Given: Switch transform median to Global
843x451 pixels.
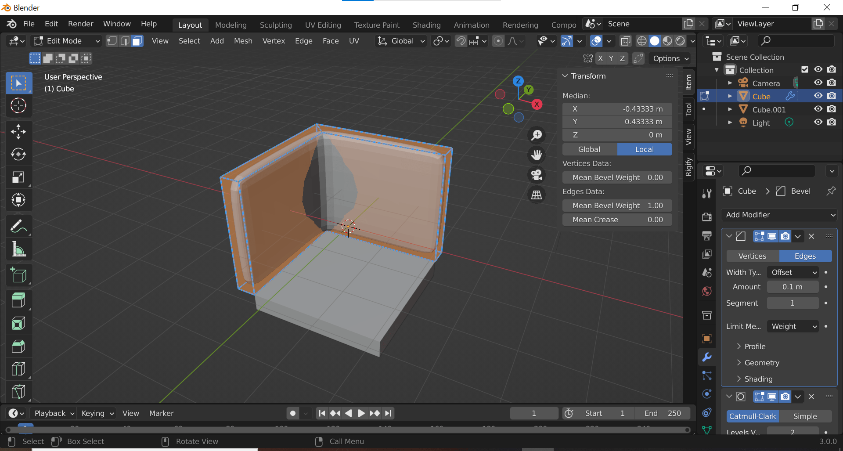Looking at the screenshot, I should point(589,149).
